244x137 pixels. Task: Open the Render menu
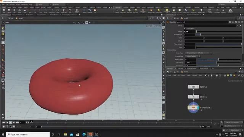click(12, 5)
